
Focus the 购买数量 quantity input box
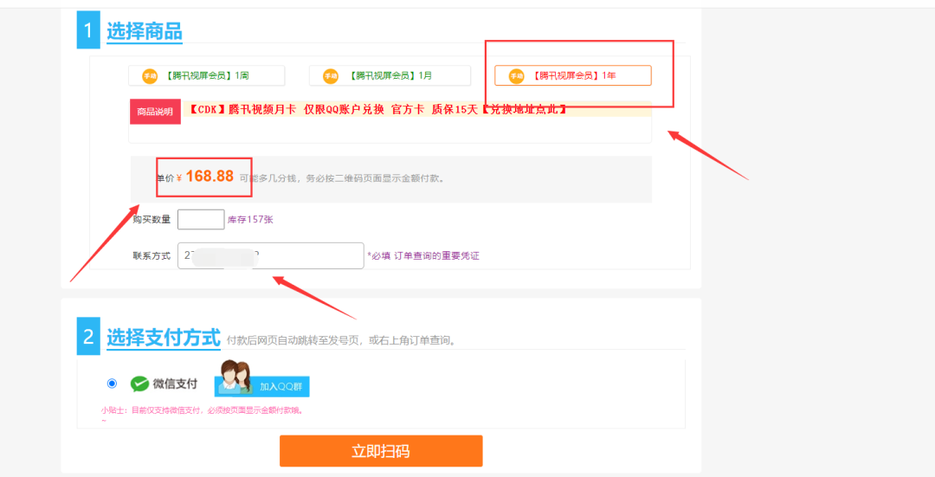[x=201, y=219]
